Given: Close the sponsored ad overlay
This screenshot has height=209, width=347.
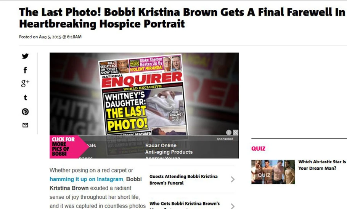Looking at the screenshot, I should (236, 132).
